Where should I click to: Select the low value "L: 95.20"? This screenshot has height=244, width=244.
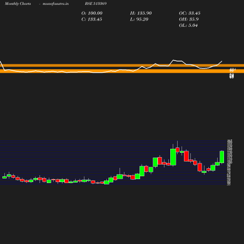click(x=139, y=20)
